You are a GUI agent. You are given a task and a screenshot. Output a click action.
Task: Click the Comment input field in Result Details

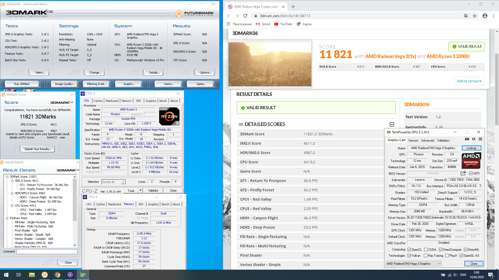(x=47, y=251)
